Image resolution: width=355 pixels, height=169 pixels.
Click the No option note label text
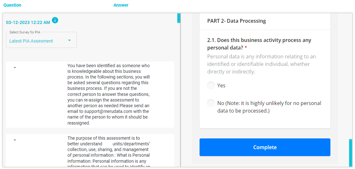269,107
